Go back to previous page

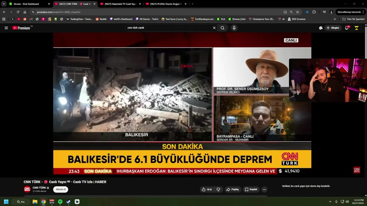tap(4, 12)
